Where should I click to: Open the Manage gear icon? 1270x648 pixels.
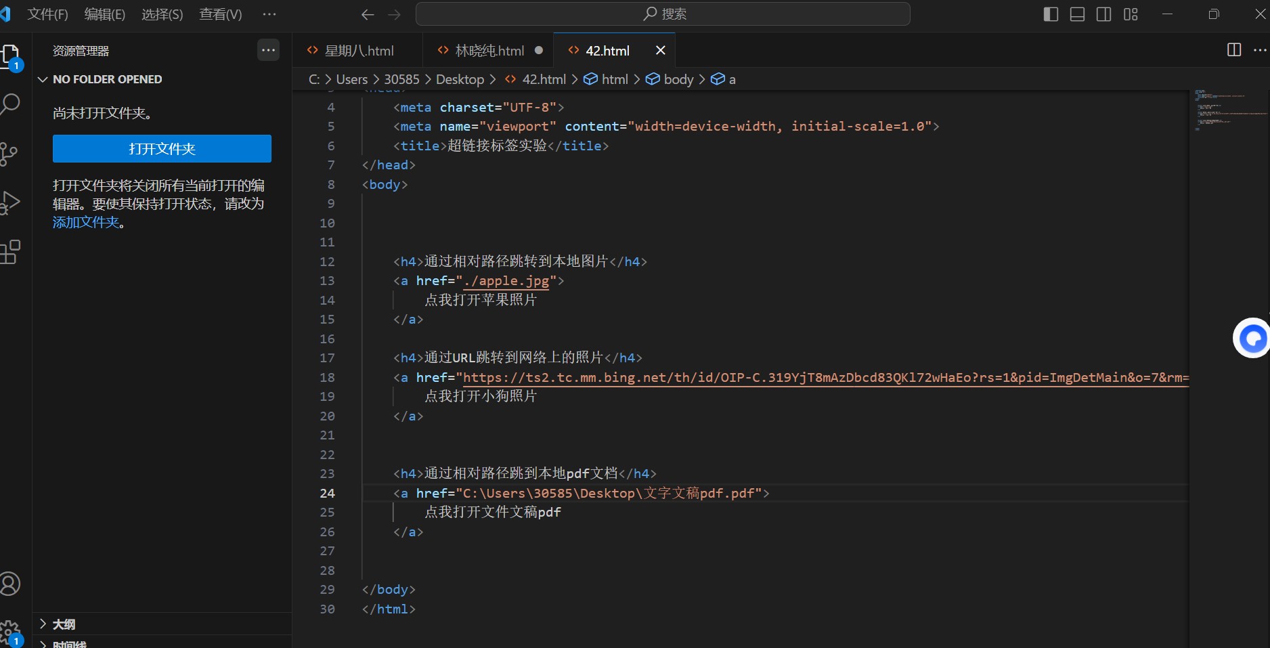point(9,632)
